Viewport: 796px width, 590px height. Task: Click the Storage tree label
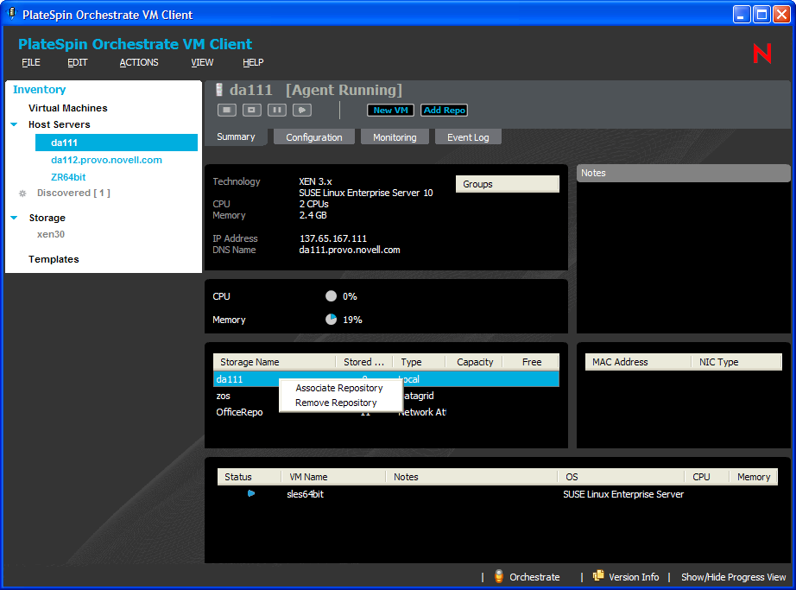coord(47,218)
